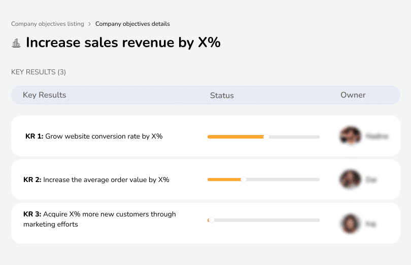411x265 pixels.
Task: Open KR 1 Grow website conversion rate
Action: pyautogui.click(x=94, y=136)
